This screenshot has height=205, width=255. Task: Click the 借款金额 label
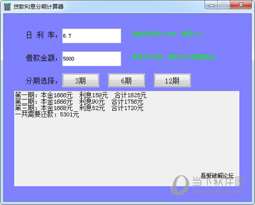(x=42, y=58)
